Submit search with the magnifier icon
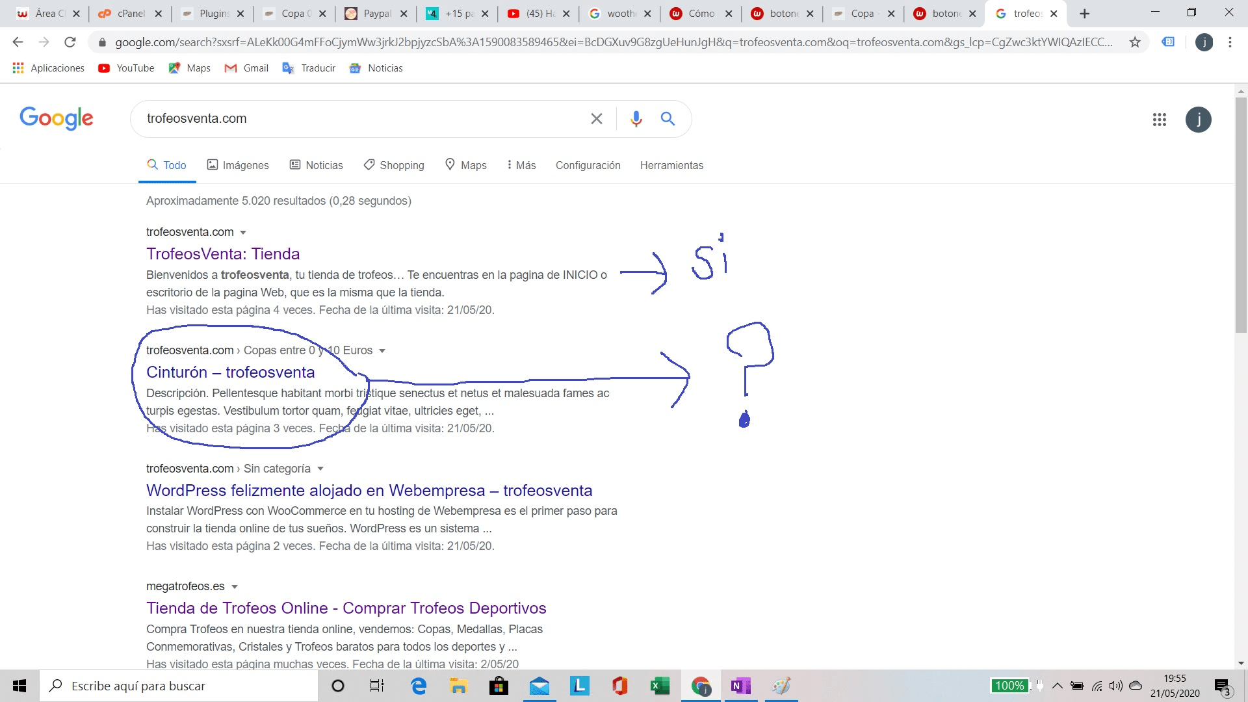 pos(668,118)
